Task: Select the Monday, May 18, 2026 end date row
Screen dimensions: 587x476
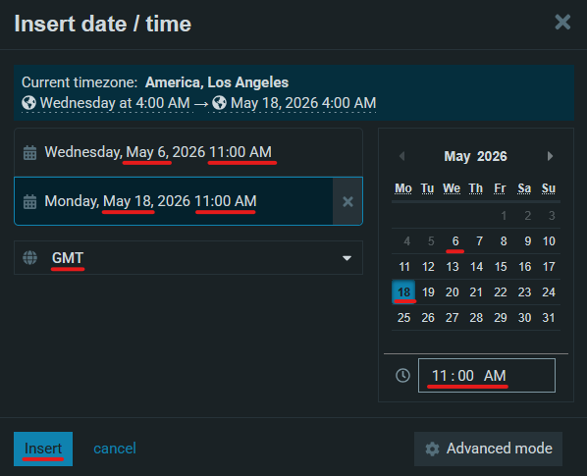Action: [174, 201]
